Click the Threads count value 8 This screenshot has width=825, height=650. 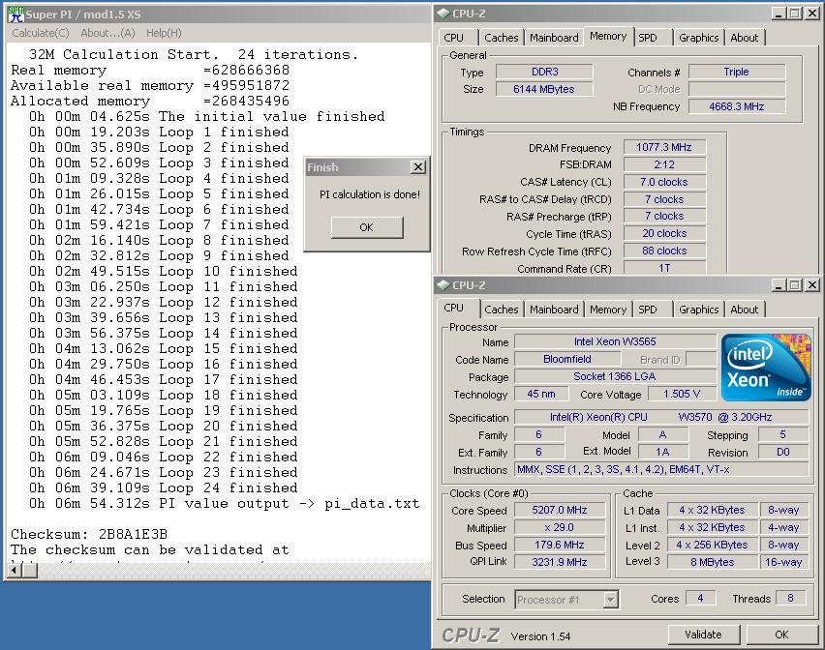(x=790, y=598)
